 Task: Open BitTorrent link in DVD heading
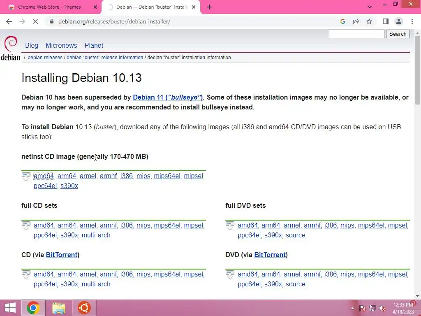pyautogui.click(x=270, y=255)
